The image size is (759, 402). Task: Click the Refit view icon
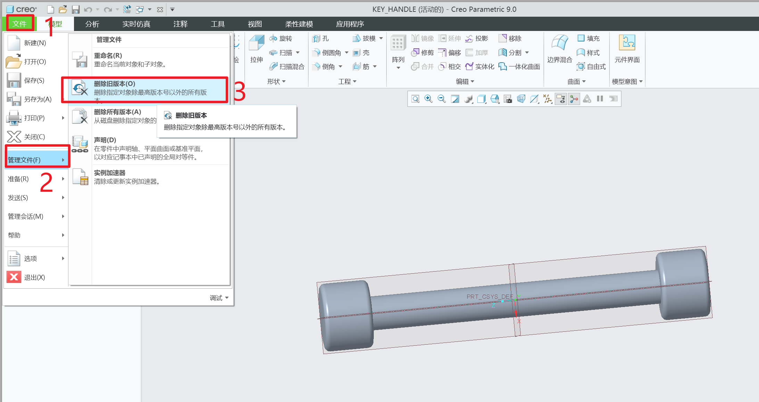[415, 99]
